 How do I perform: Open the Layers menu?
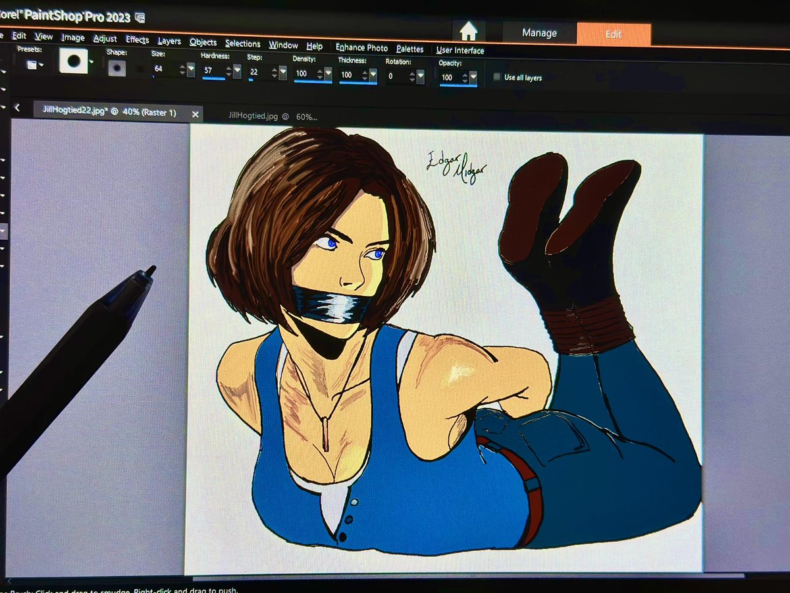click(169, 41)
